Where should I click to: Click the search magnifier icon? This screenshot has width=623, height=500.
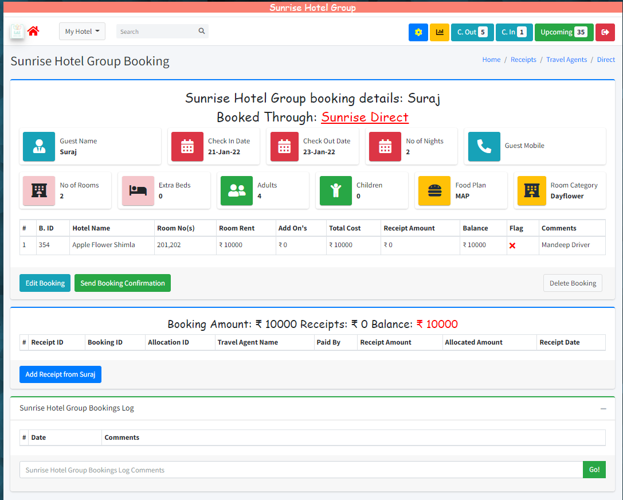tap(202, 31)
